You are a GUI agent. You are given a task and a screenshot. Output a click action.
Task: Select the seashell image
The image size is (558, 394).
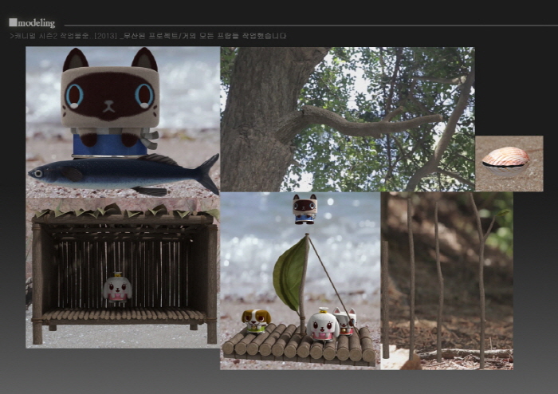point(509,164)
